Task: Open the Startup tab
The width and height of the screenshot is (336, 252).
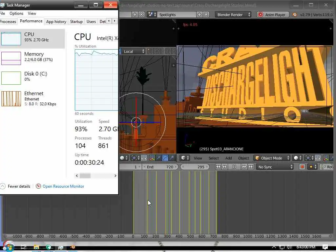Action: tap(76, 22)
